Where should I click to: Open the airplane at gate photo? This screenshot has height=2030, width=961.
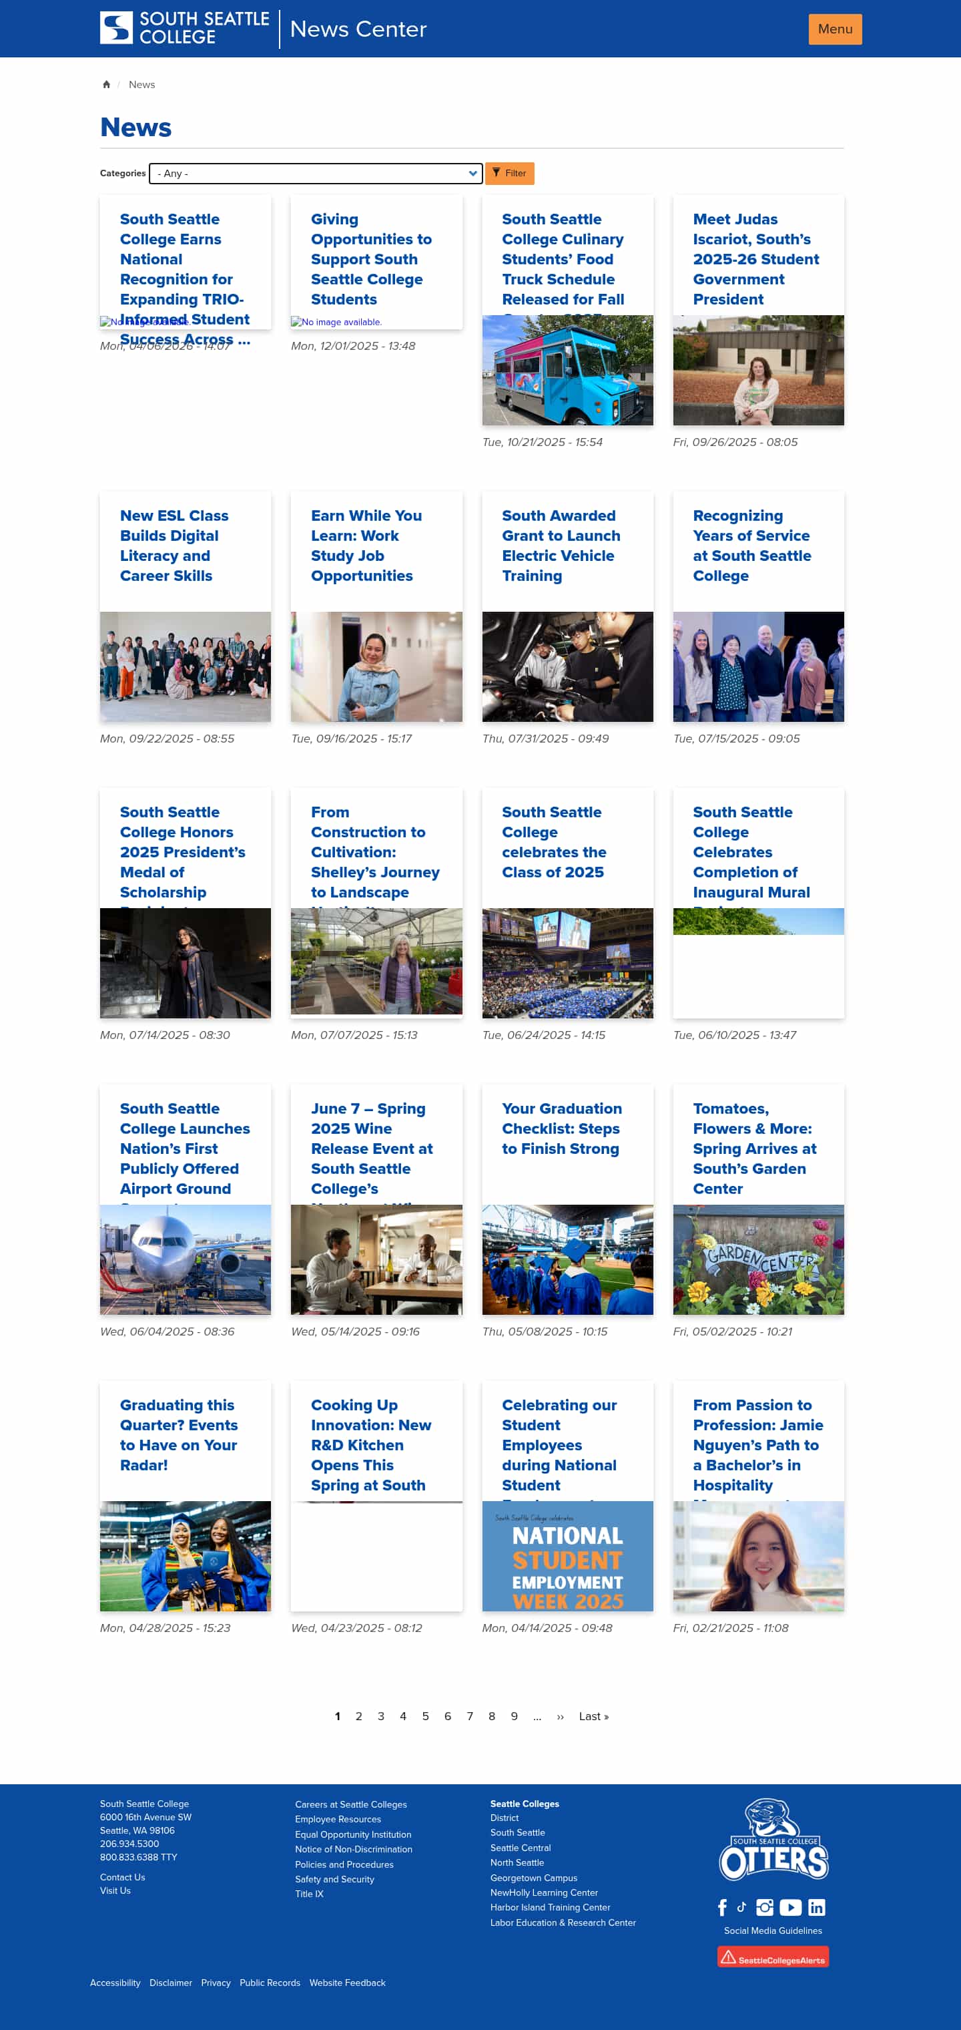tap(185, 1259)
